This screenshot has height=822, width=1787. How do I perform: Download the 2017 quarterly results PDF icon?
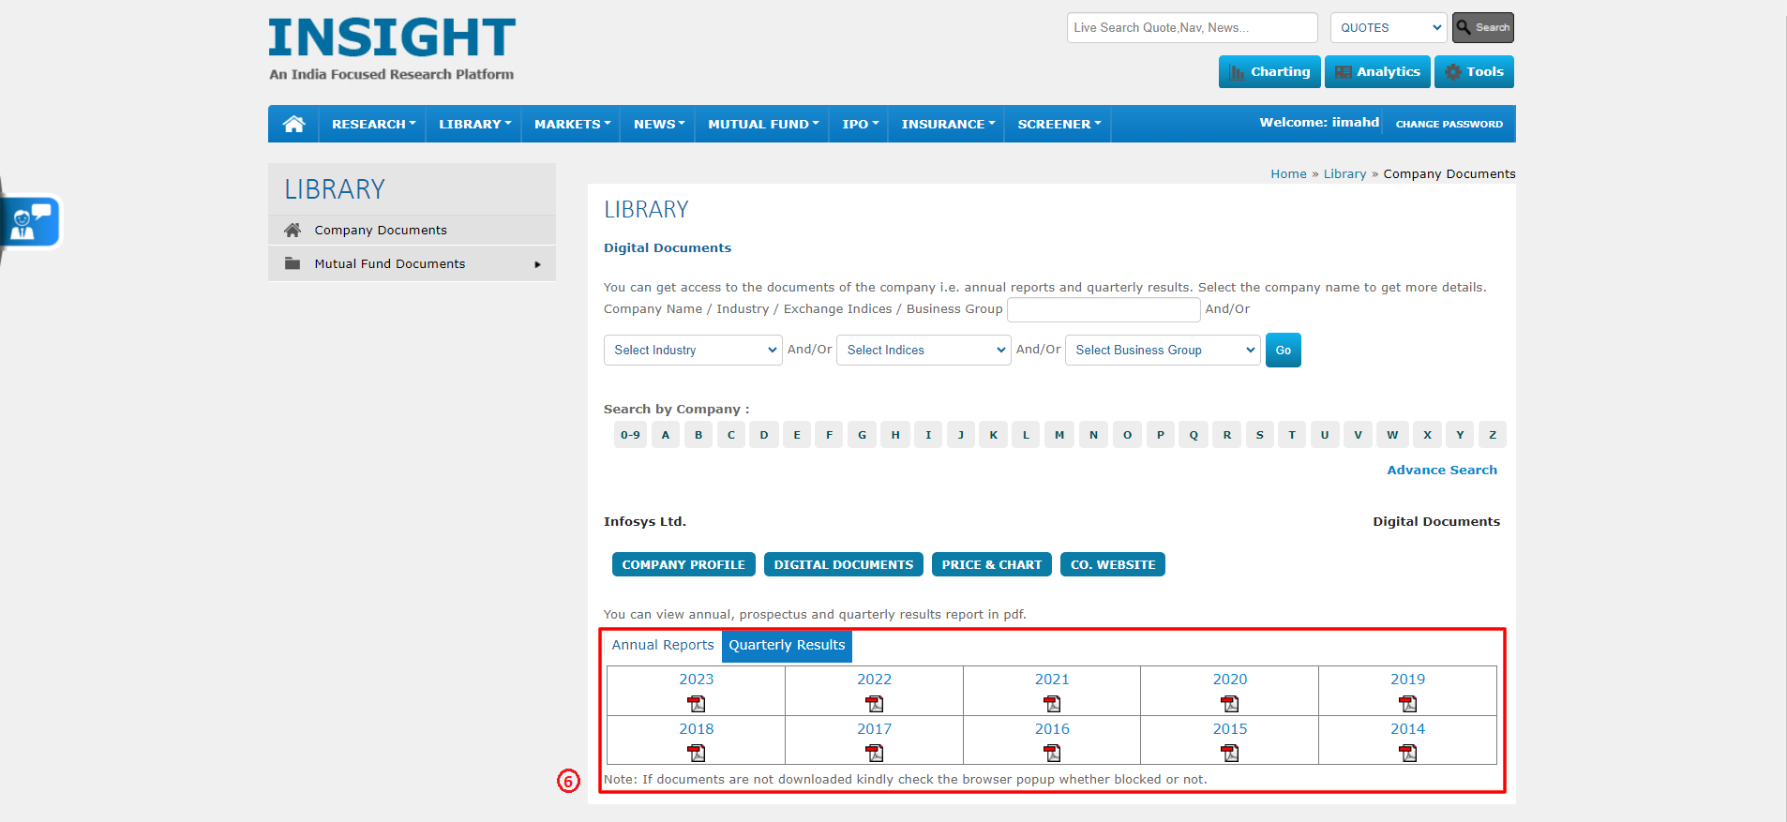click(875, 753)
